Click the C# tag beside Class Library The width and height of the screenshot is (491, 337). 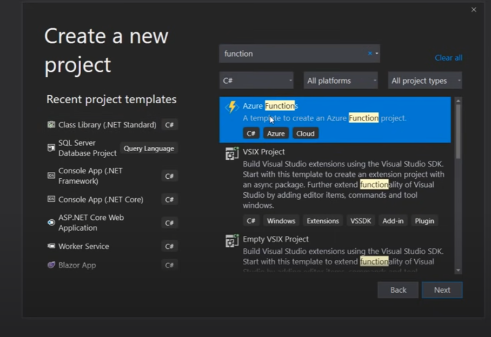coord(169,125)
